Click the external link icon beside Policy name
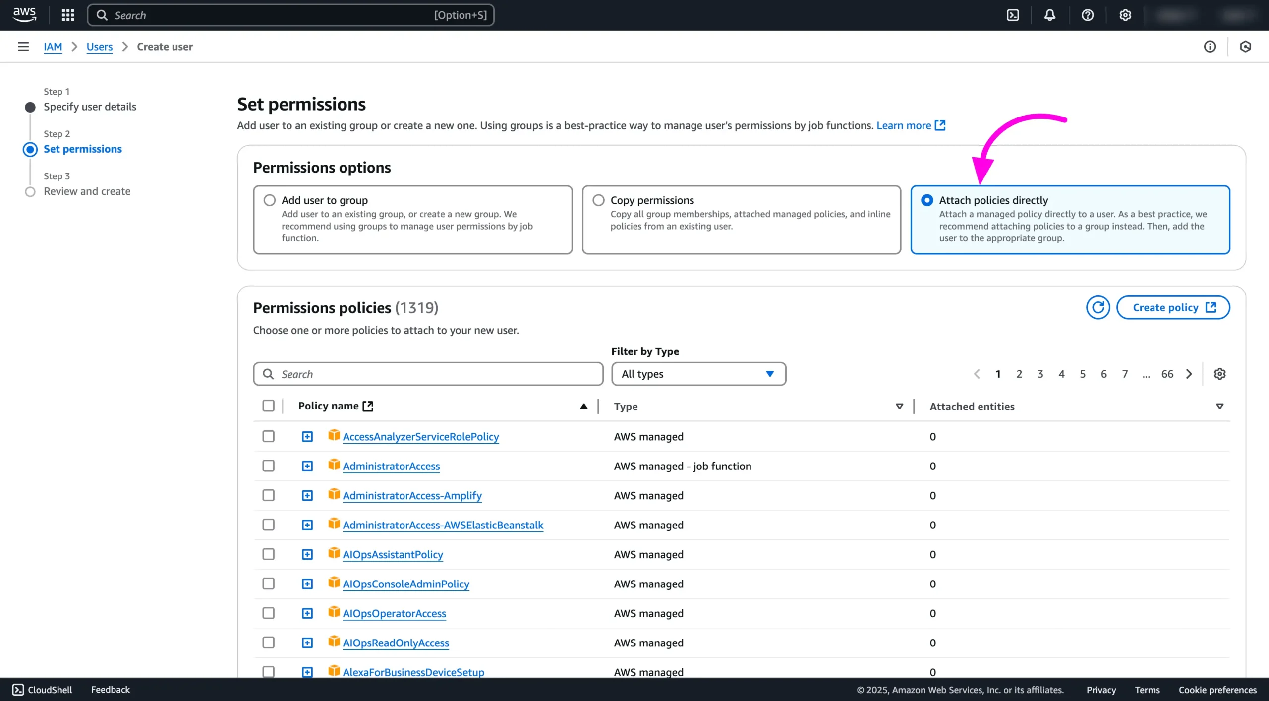Image resolution: width=1269 pixels, height=701 pixels. tap(368, 406)
